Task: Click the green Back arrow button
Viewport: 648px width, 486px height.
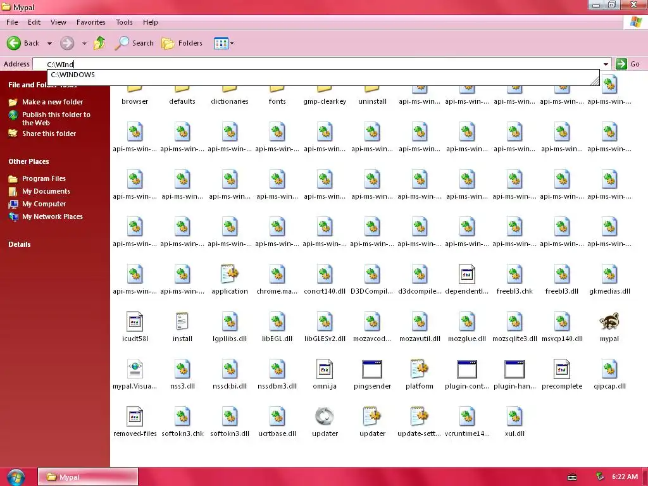Action: [x=14, y=43]
